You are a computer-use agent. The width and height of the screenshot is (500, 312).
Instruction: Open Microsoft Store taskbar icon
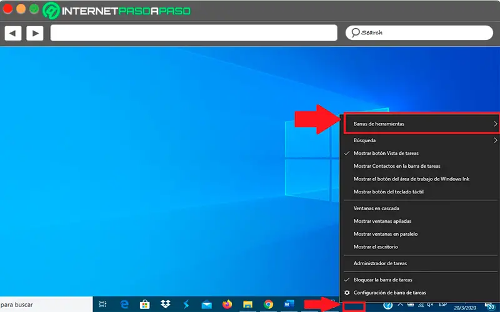click(144, 305)
